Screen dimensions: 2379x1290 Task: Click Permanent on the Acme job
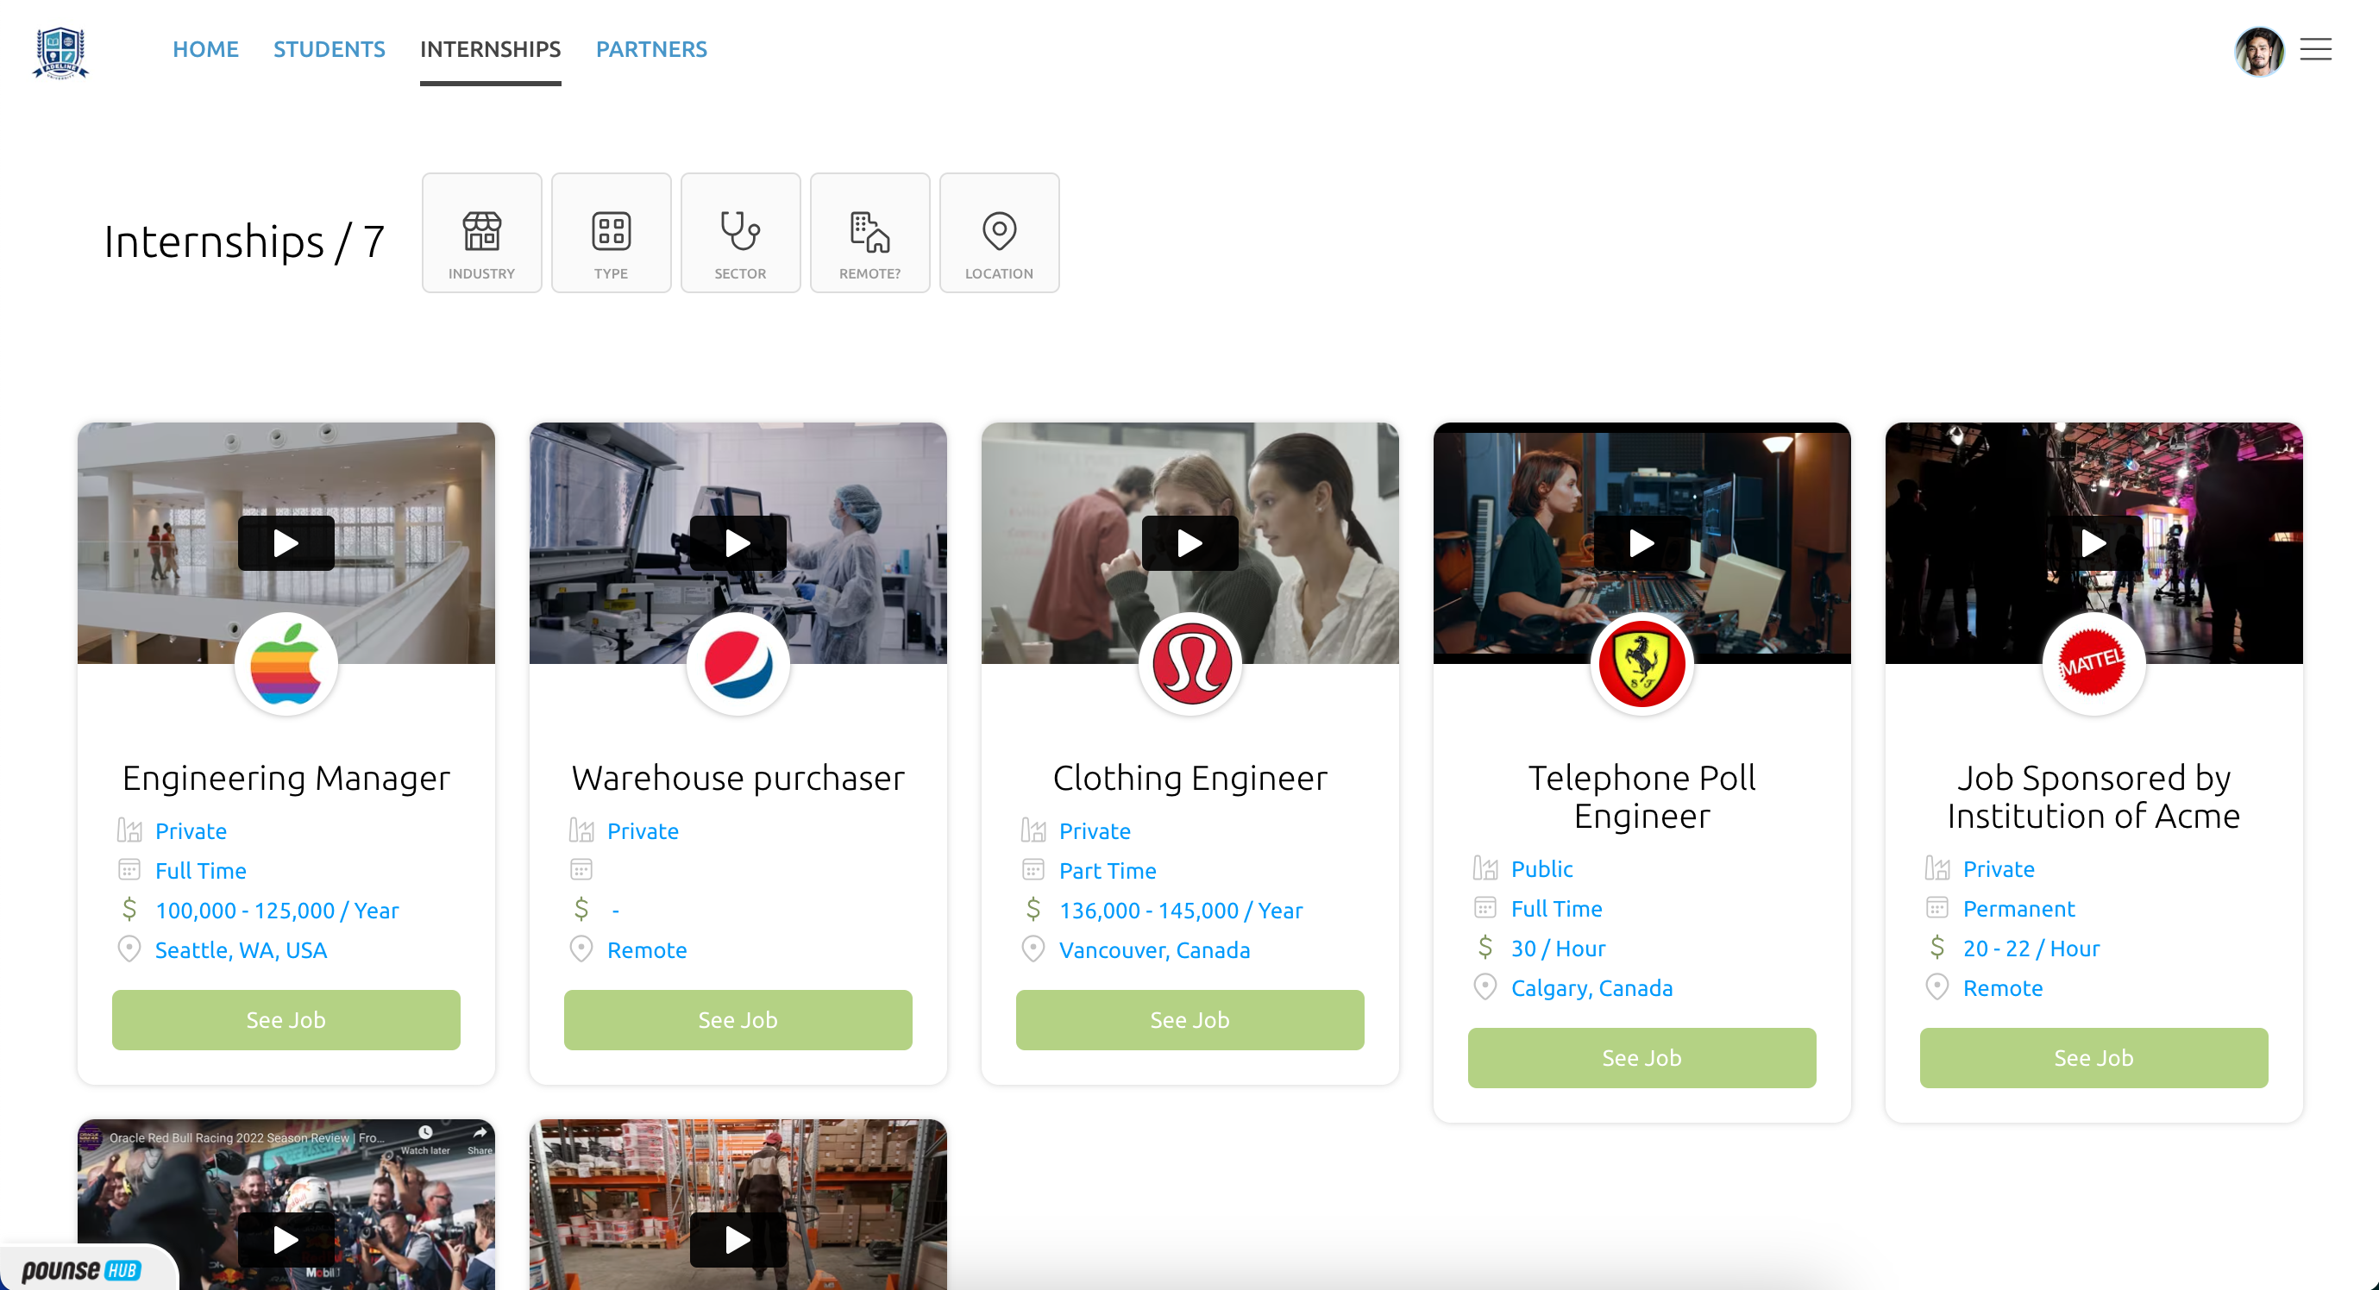(2018, 909)
